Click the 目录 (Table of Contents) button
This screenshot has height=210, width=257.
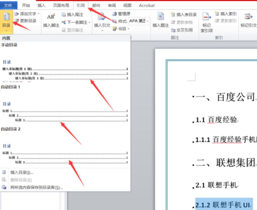[7, 21]
